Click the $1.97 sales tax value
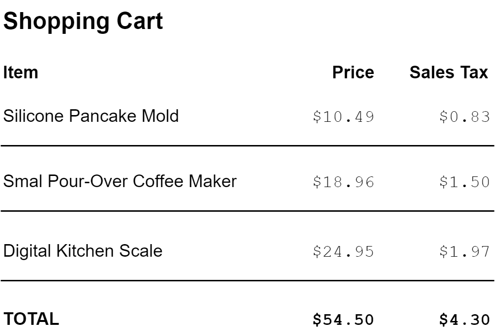Viewport: 495px width, 335px height. tap(465, 252)
